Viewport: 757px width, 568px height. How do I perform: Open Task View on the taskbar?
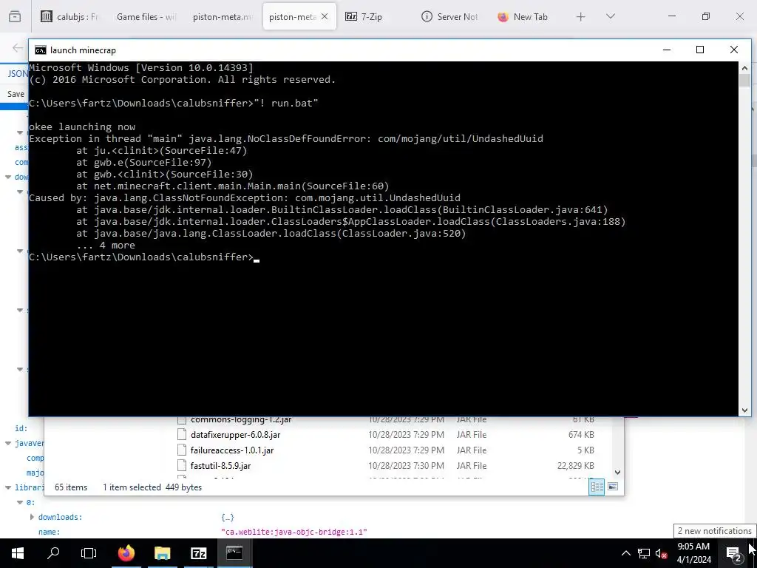click(x=89, y=553)
